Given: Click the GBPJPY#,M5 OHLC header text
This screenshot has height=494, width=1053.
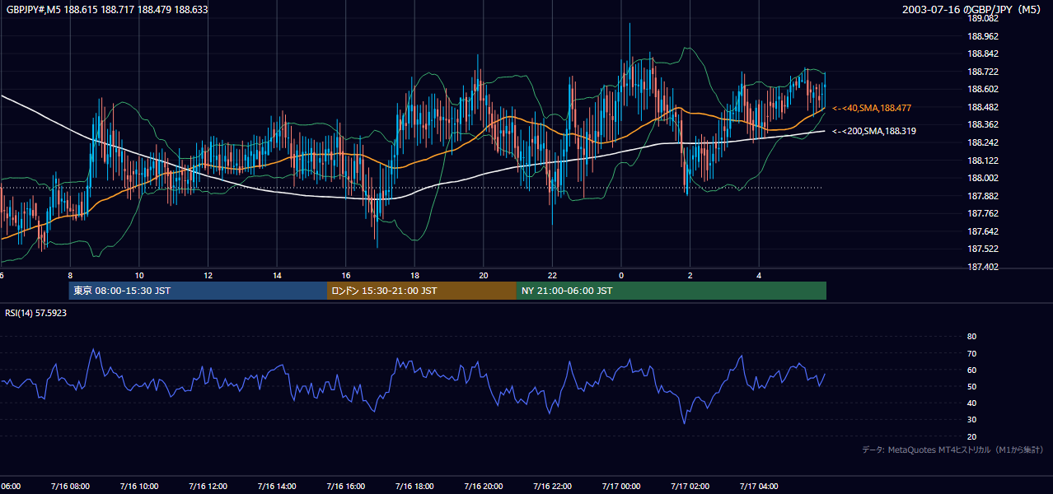Looking at the screenshot, I should [108, 9].
